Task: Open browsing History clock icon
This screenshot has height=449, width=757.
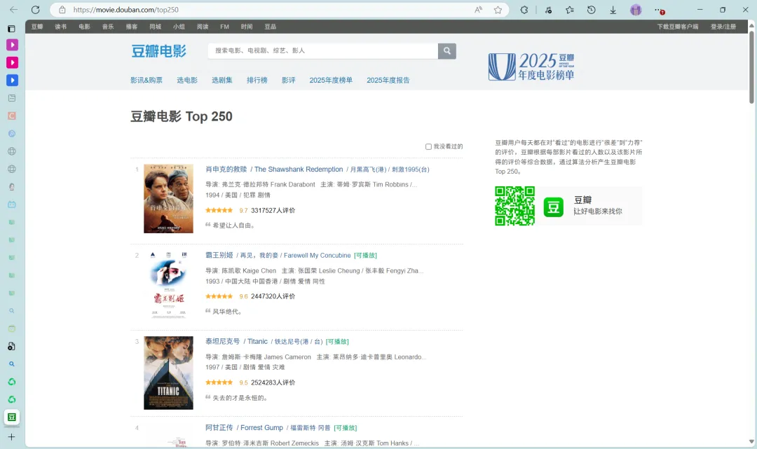Action: [x=592, y=10]
